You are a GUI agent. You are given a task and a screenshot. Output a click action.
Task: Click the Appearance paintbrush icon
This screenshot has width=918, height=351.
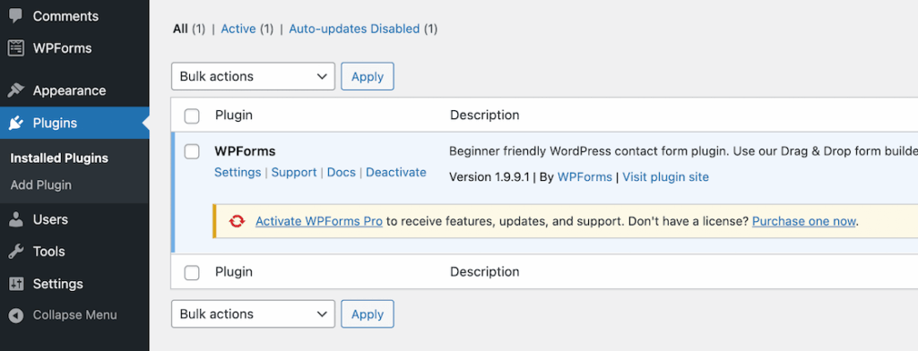click(x=16, y=90)
